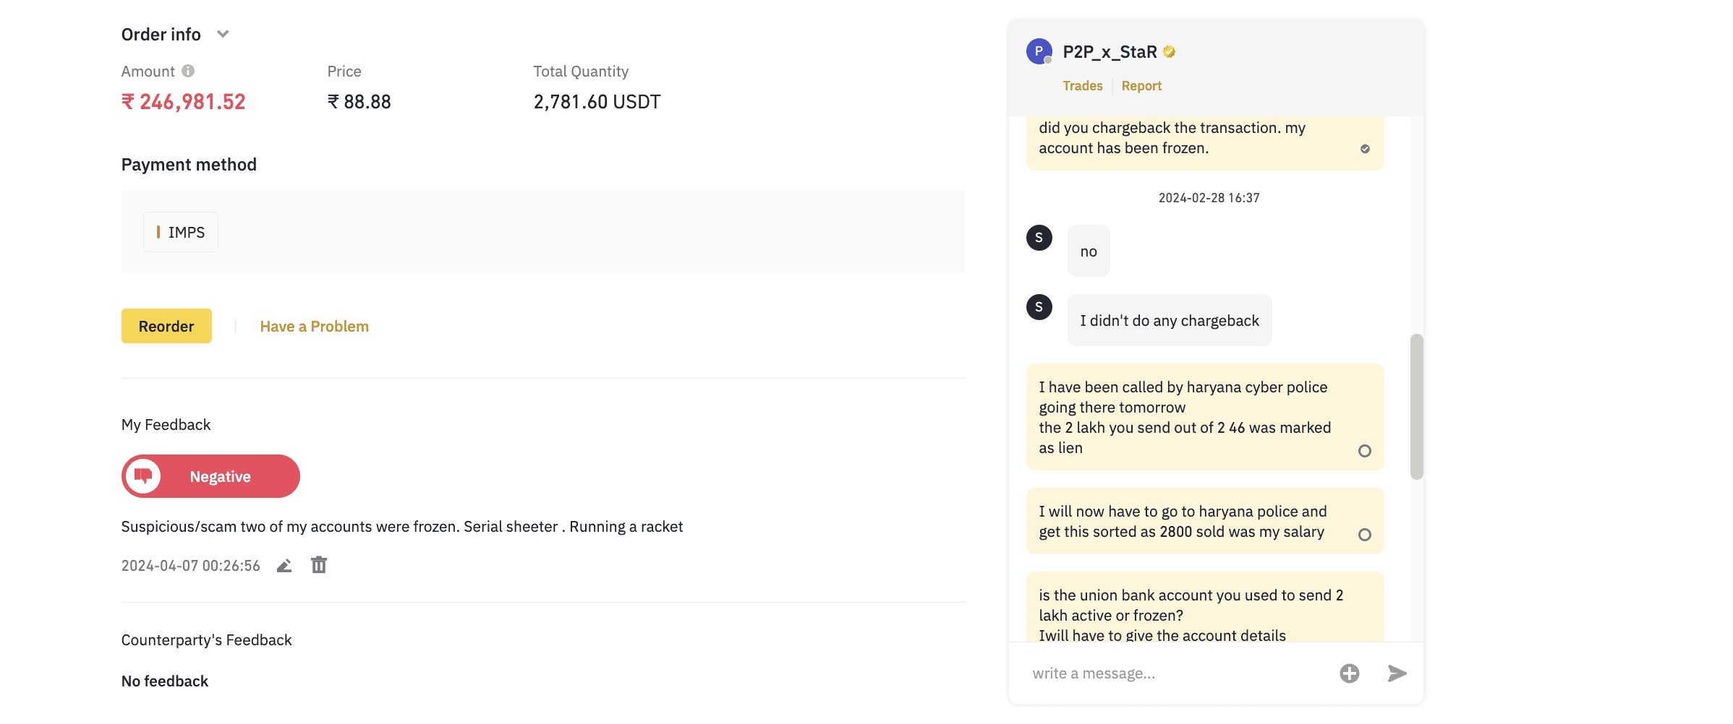Edit my feedback with pencil icon
Screen dimensions: 1733x724
click(x=284, y=565)
